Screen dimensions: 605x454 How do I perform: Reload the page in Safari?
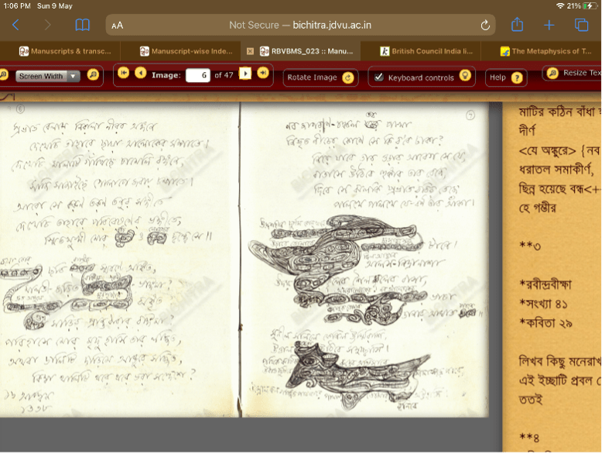coord(485,26)
